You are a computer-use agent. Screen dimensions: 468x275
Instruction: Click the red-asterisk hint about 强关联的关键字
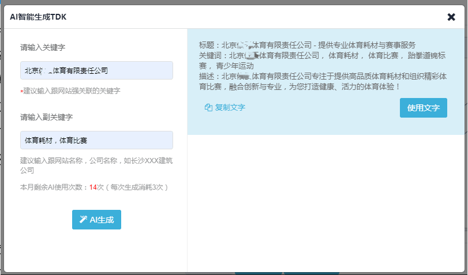70,91
